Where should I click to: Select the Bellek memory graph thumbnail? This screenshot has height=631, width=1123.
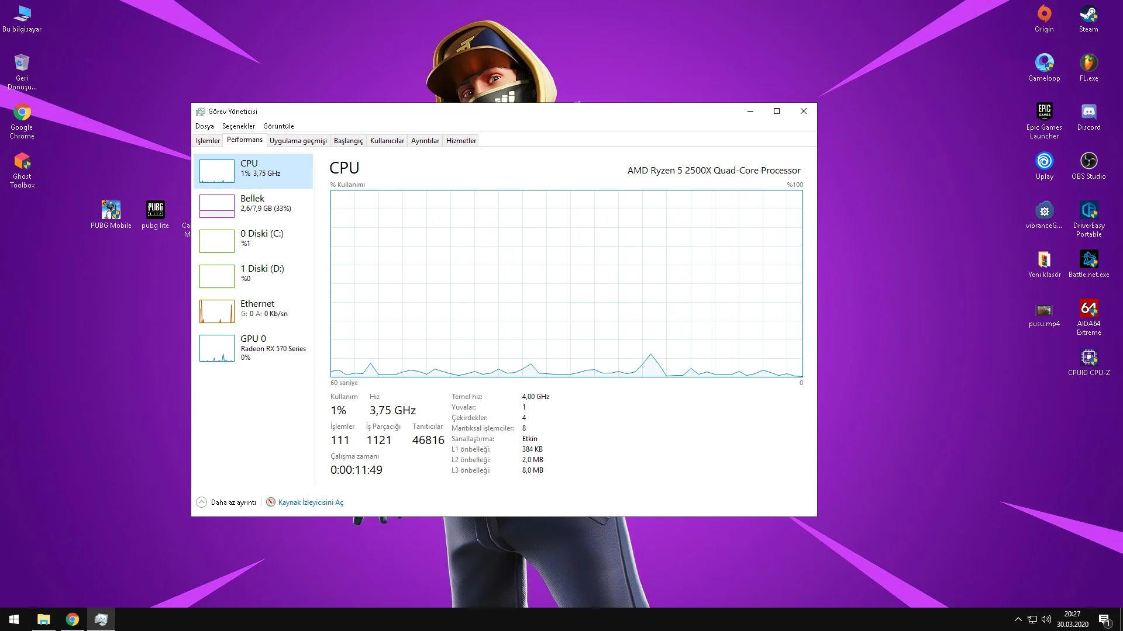[x=217, y=206]
